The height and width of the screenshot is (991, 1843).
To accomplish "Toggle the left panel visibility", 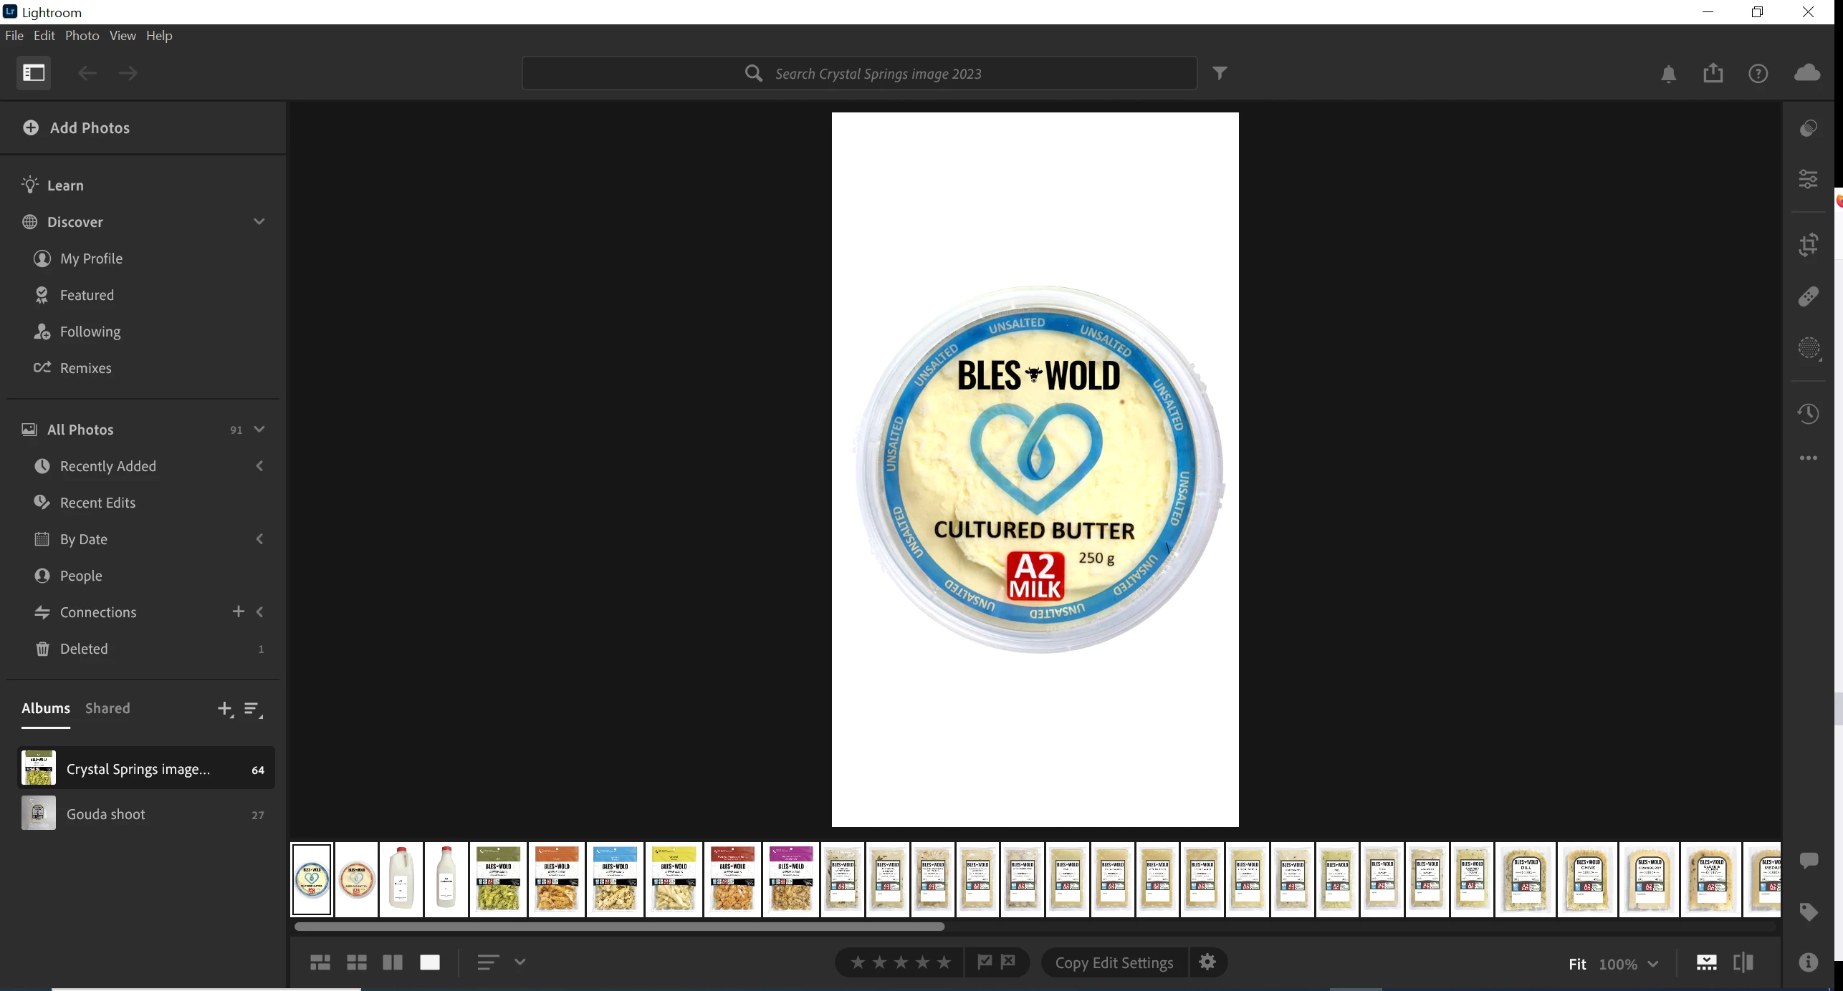I will [x=34, y=73].
